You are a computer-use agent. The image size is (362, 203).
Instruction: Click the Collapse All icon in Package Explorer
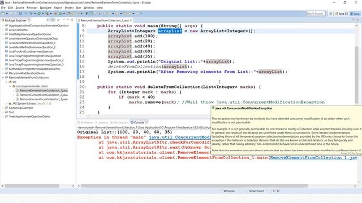48,20
